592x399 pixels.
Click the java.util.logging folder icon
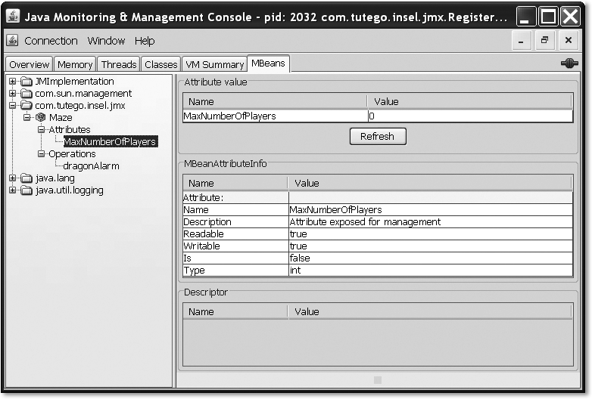coord(26,190)
